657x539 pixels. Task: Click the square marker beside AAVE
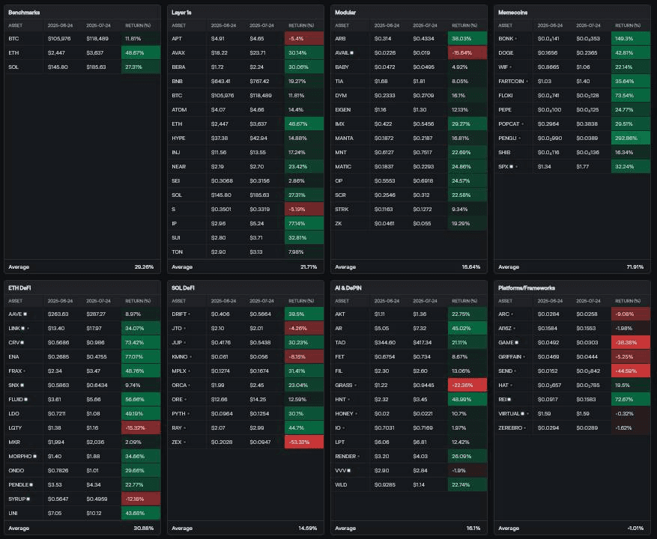[25, 314]
